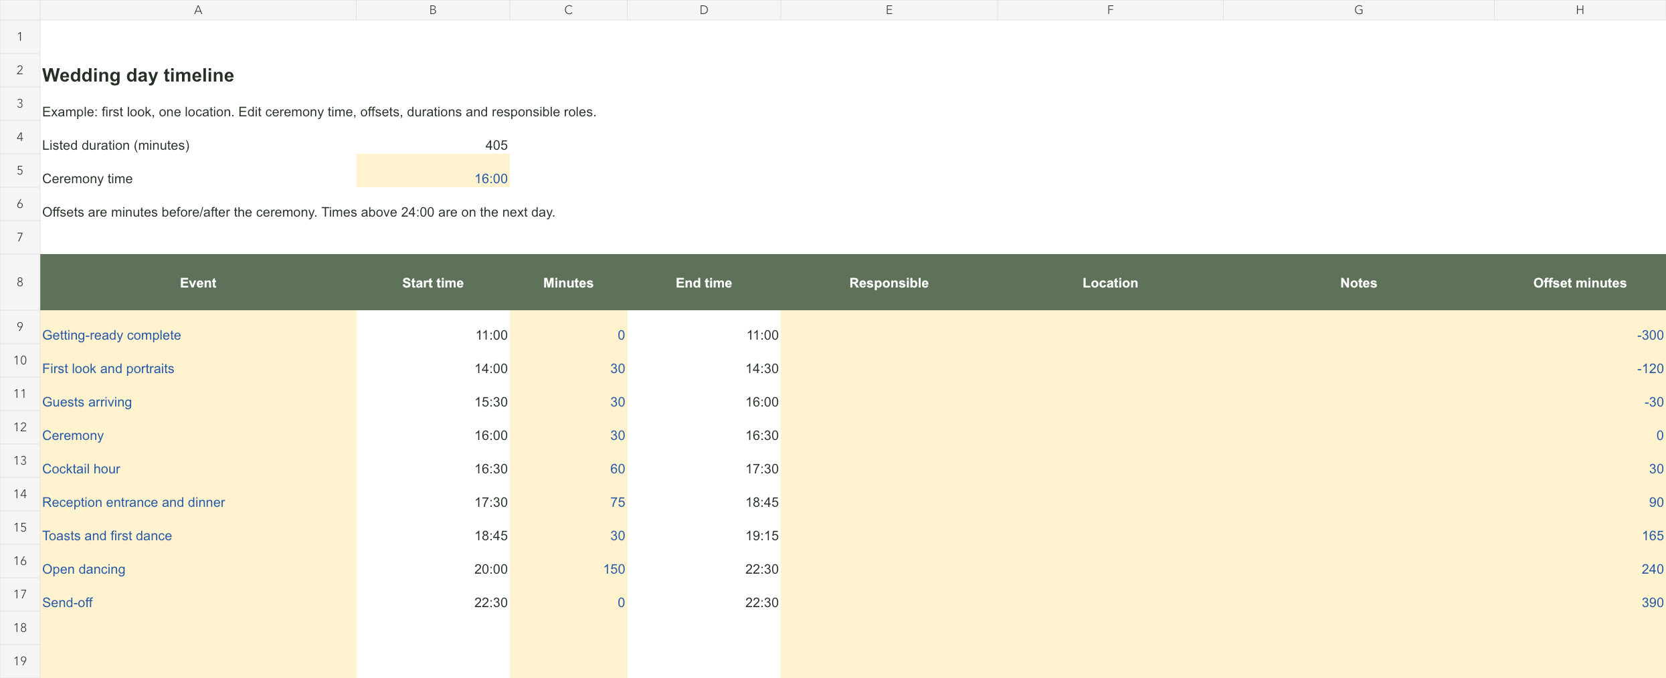
Task: Select column D header
Action: [704, 10]
